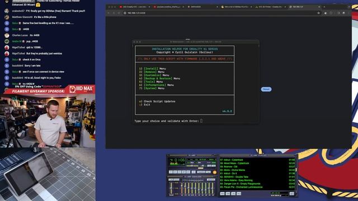Toggle the equalizer AUTO button
Viewport: 358px width, 201px height.
[176, 180]
